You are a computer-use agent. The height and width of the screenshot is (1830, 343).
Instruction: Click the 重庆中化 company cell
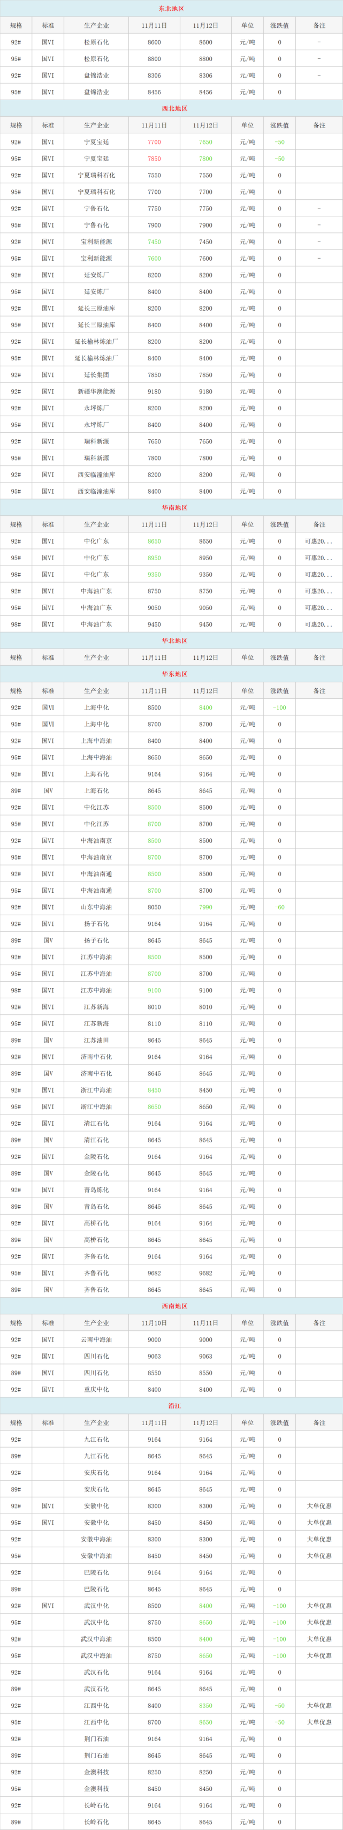pos(96,1390)
